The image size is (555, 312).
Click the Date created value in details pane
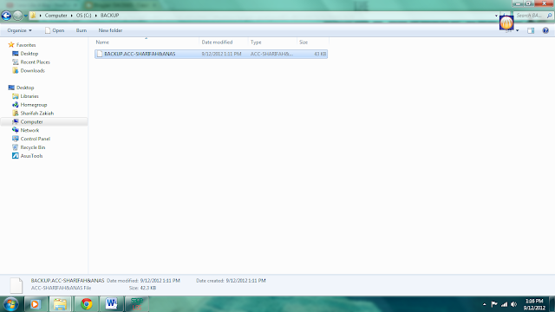245,281
